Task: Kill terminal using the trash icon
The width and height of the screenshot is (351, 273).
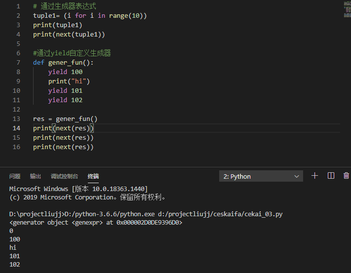Action: coord(346,176)
